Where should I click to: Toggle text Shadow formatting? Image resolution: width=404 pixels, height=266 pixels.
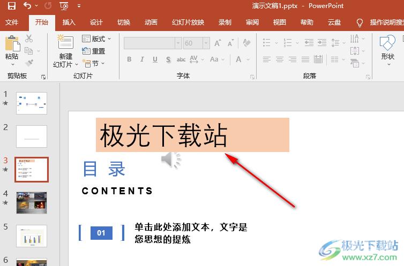pyautogui.click(x=168, y=60)
